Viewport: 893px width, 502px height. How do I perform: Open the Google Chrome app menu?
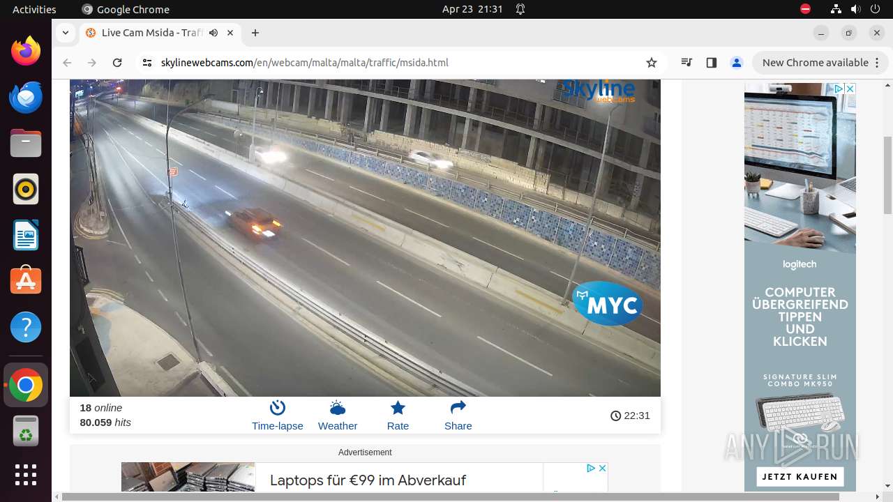[x=126, y=9]
